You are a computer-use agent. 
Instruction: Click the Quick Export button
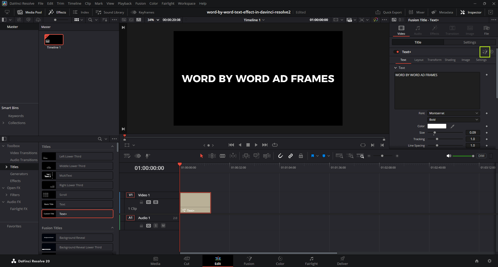pos(389,12)
